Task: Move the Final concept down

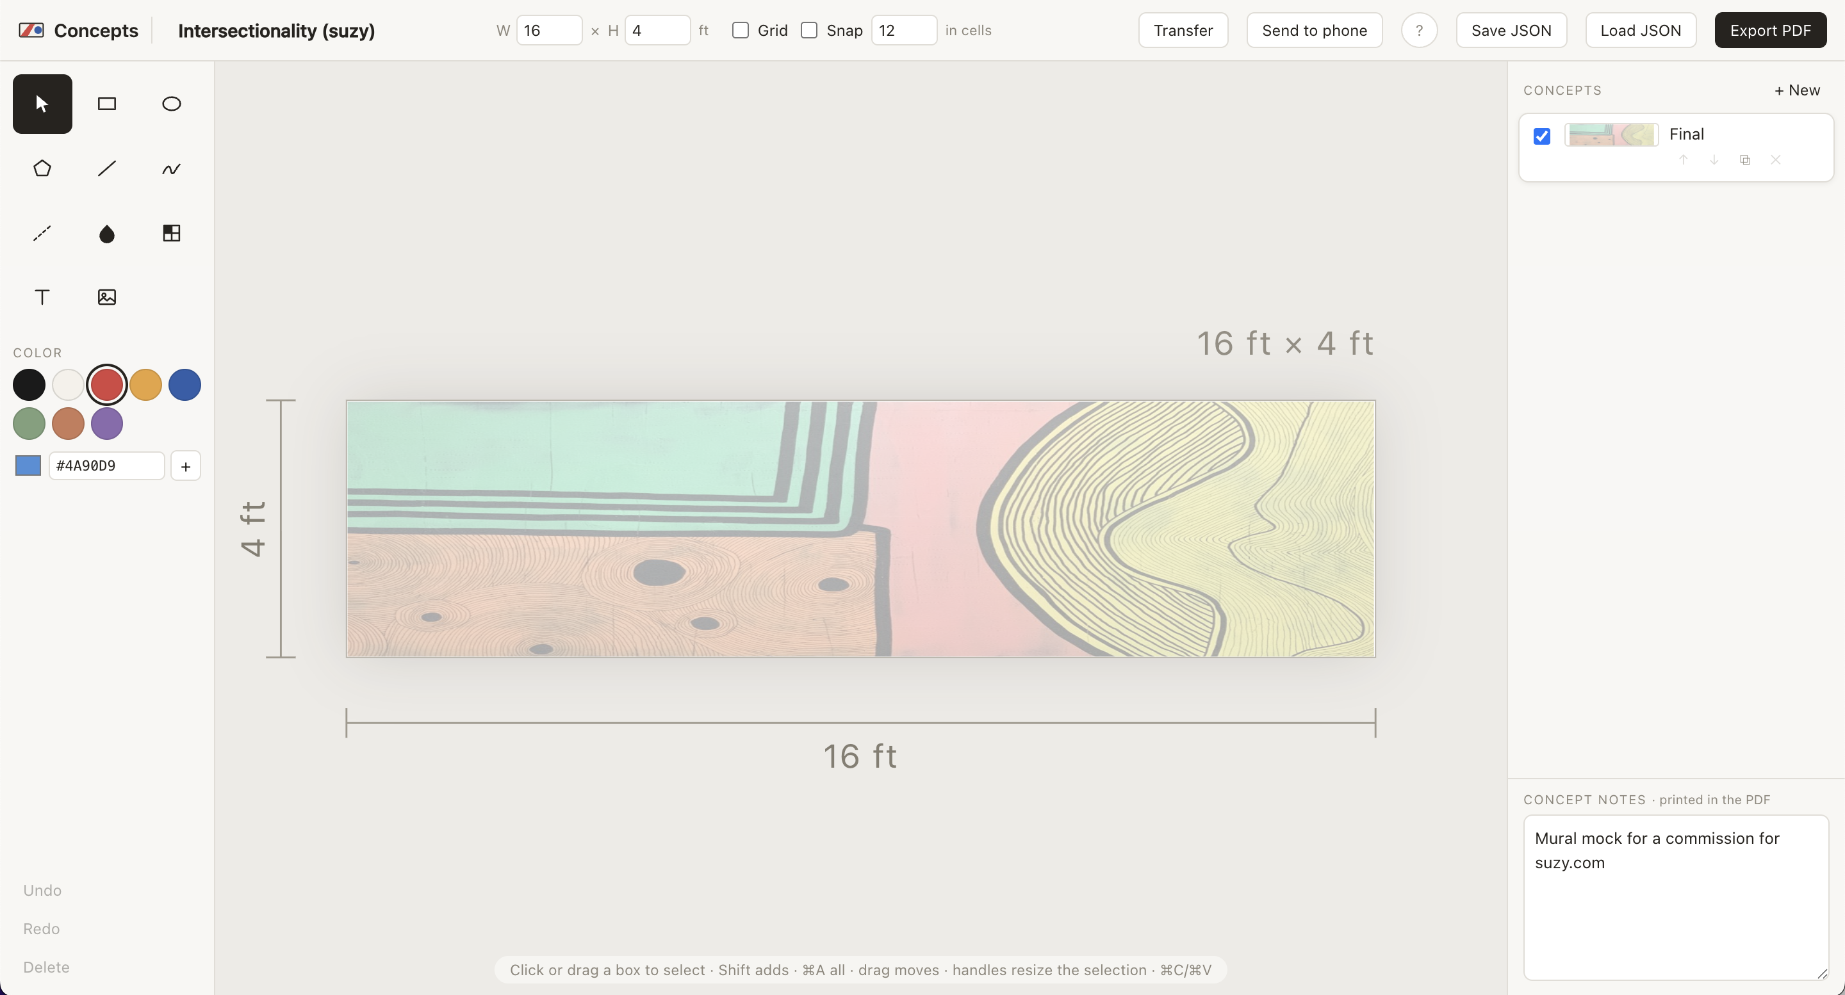Action: point(1714,159)
